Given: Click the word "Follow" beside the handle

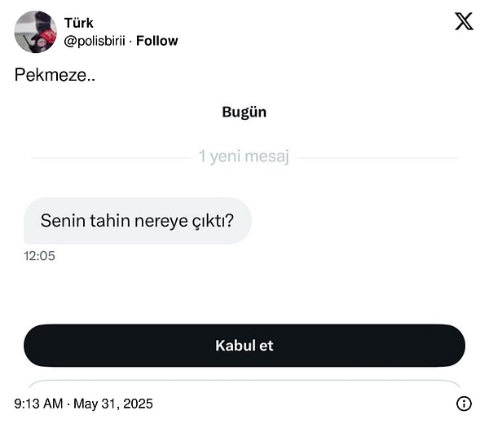Looking at the screenshot, I should pyautogui.click(x=156, y=41).
